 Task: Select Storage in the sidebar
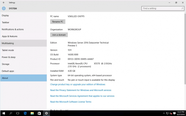[x=24, y=64]
